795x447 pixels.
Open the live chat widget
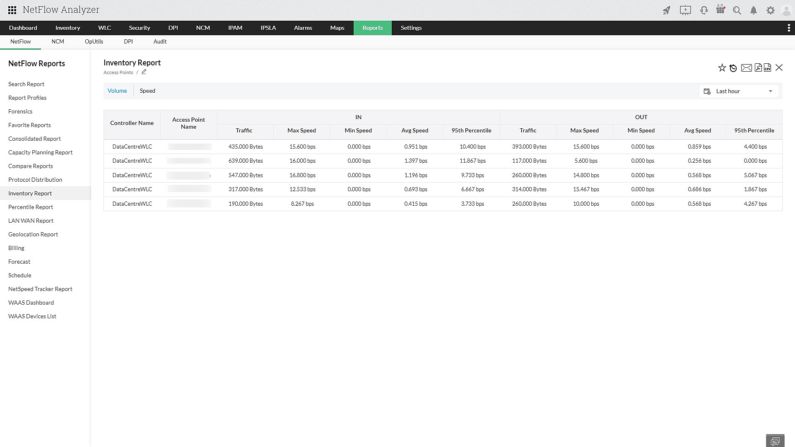[x=775, y=441]
